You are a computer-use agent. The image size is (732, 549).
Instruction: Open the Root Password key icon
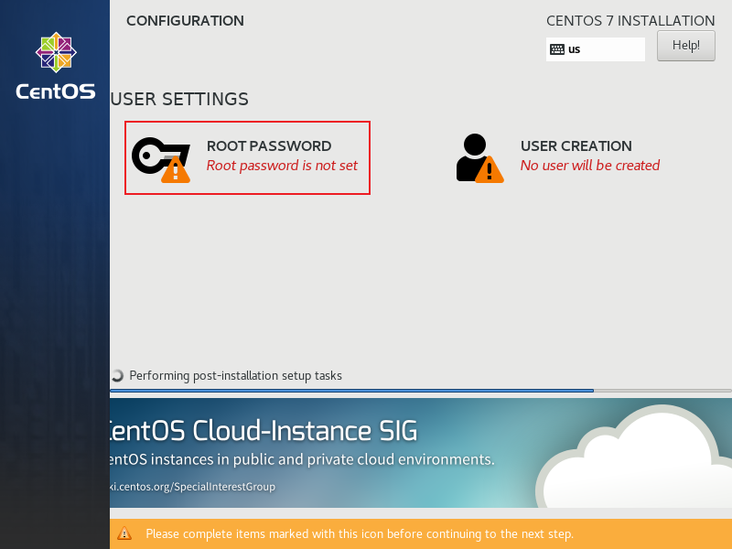pyautogui.click(x=161, y=159)
